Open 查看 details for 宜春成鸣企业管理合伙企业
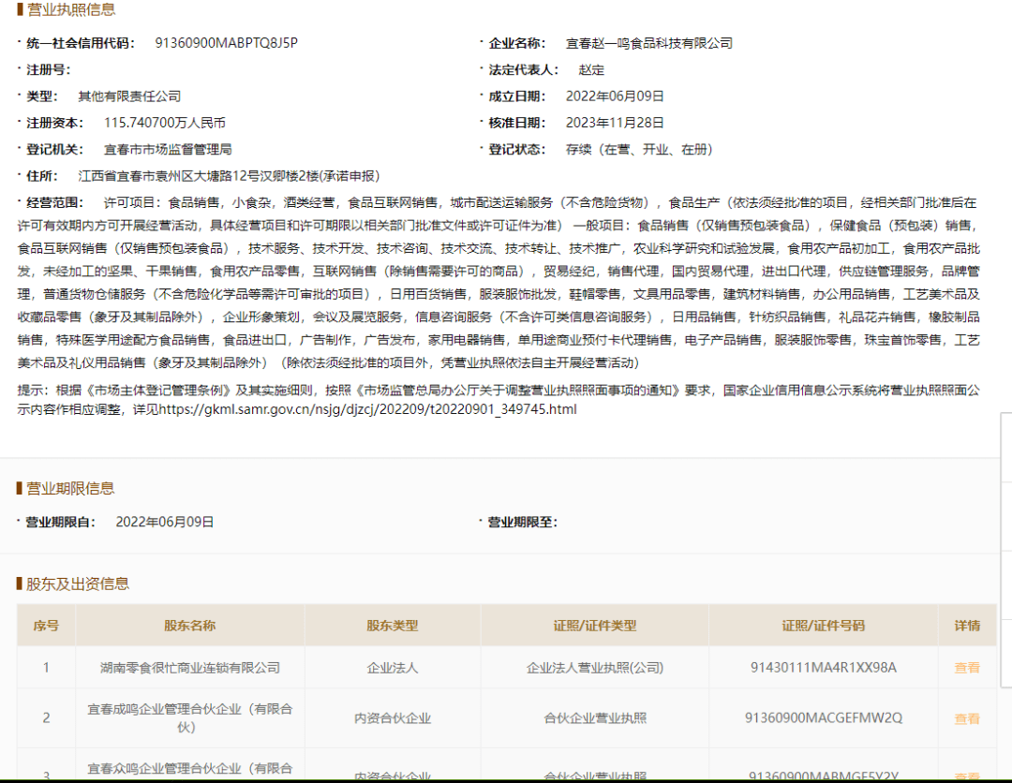The height and width of the screenshot is (783, 1012). 967,718
